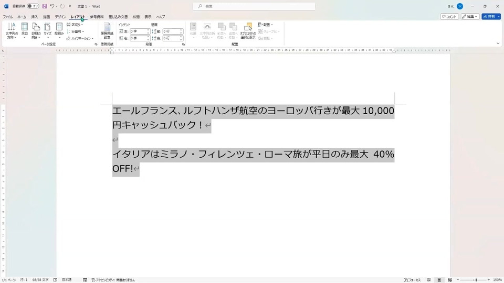The height and width of the screenshot is (283, 504).
Task: Open the 段組み columns menu
Action: point(59,31)
